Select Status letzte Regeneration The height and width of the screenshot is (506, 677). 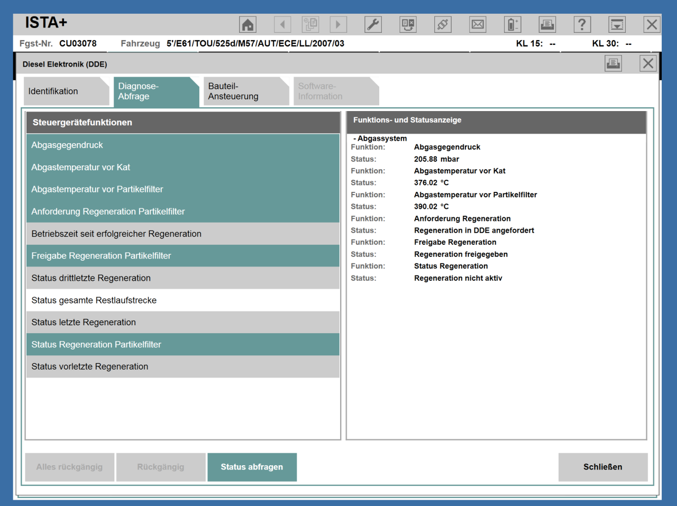point(183,323)
